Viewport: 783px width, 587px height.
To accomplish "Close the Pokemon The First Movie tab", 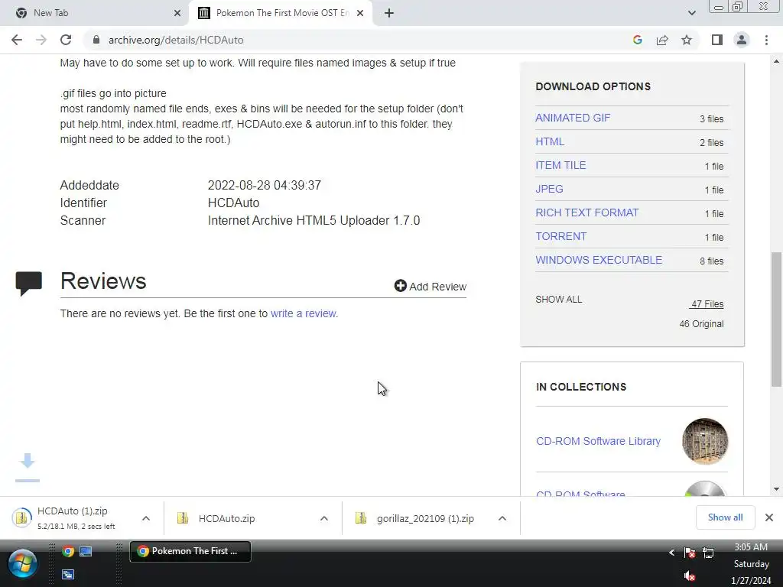I will [360, 13].
